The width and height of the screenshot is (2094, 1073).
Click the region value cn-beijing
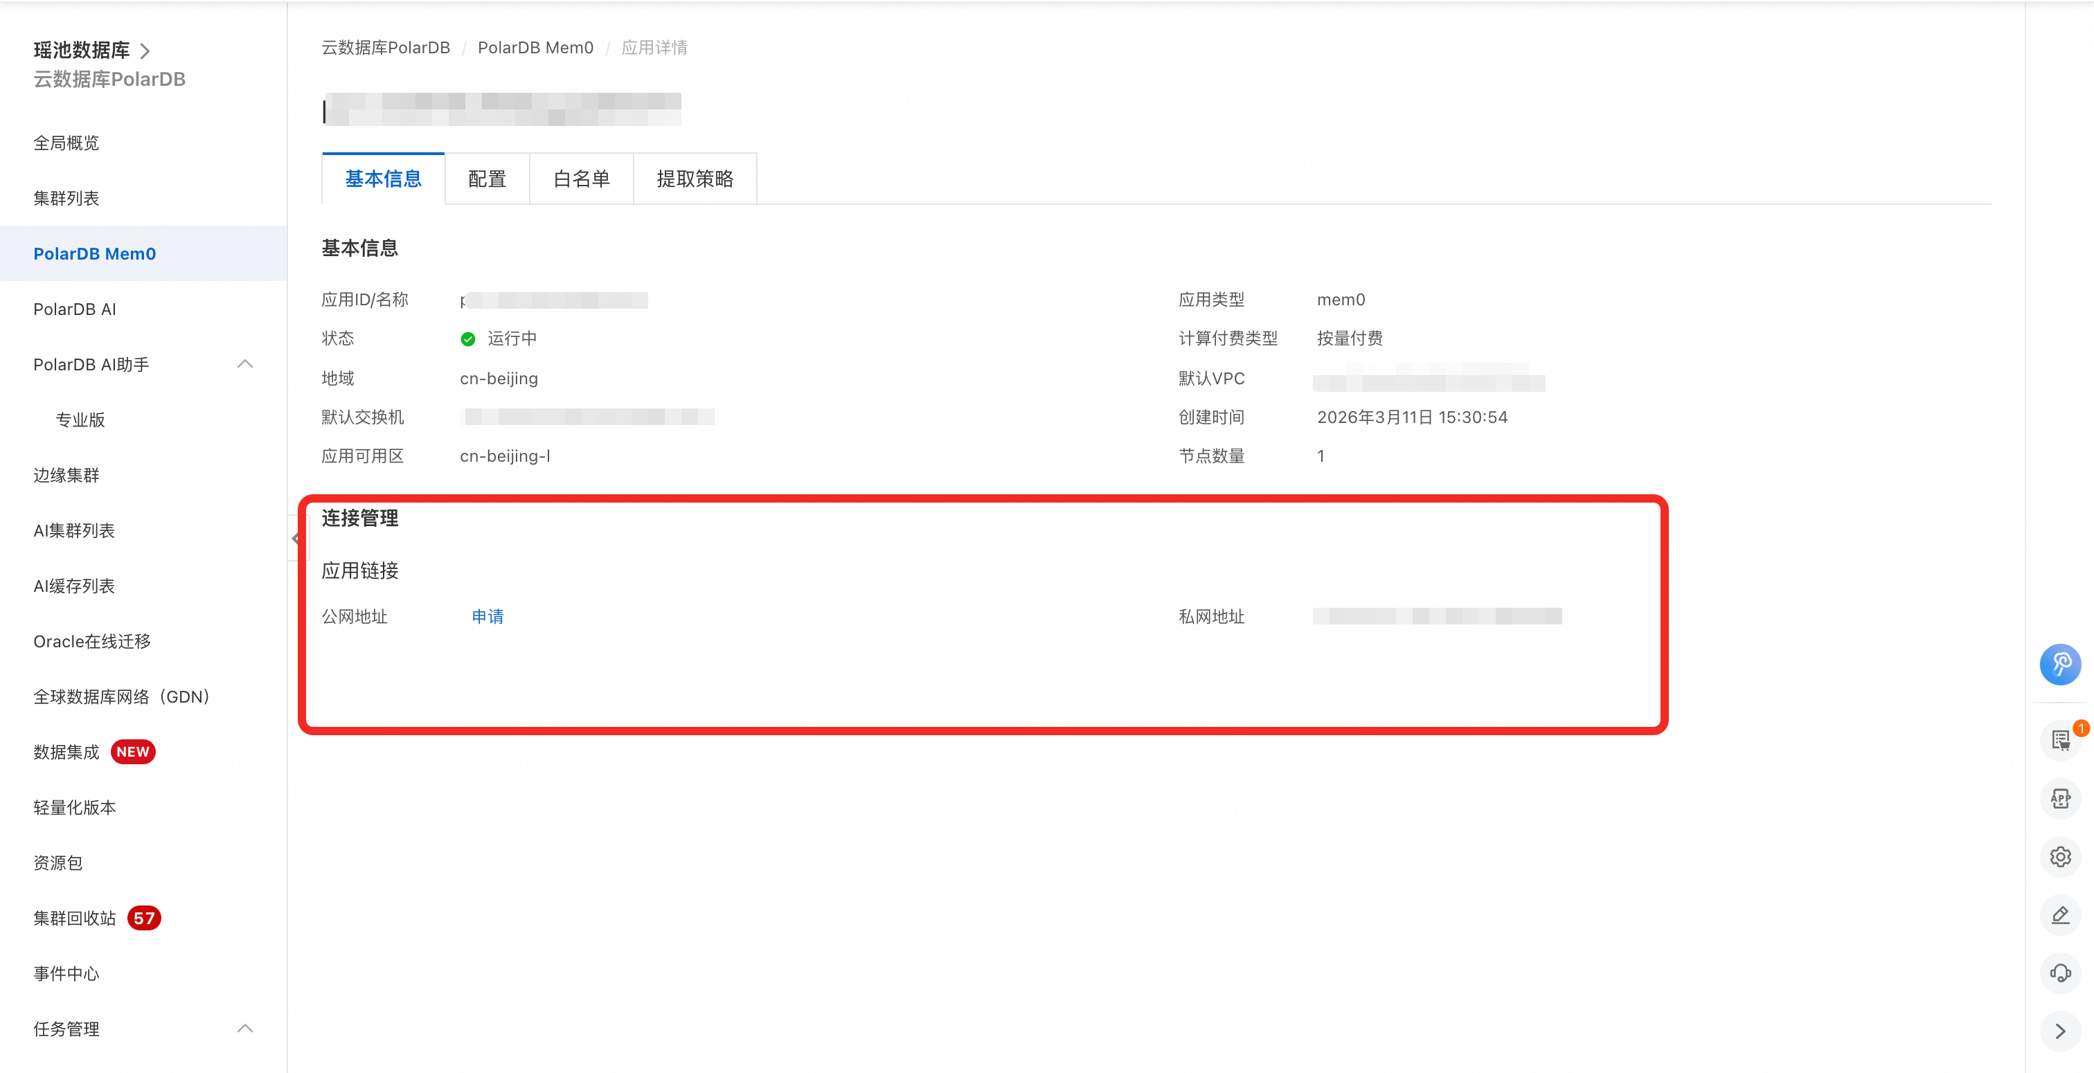(499, 378)
